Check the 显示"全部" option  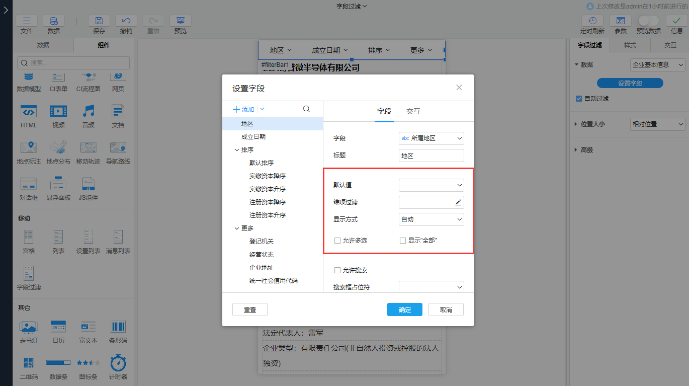(x=402, y=240)
